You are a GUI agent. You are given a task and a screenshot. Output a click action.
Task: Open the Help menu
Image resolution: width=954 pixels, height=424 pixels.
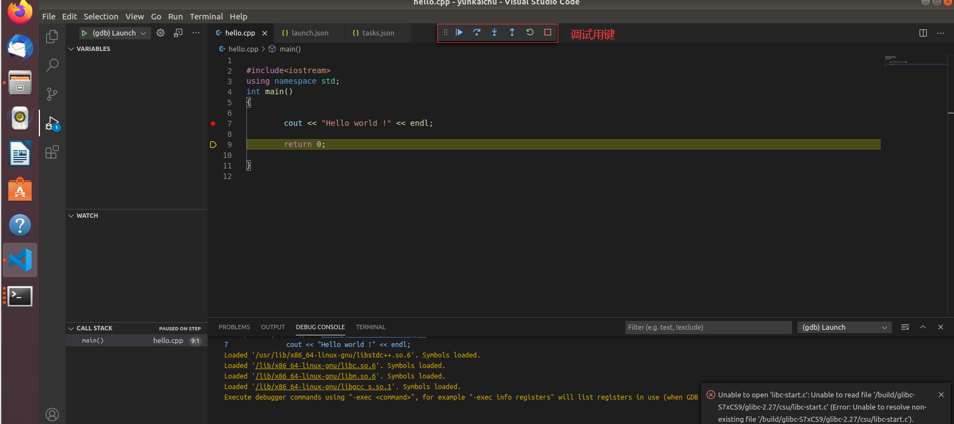pos(239,17)
